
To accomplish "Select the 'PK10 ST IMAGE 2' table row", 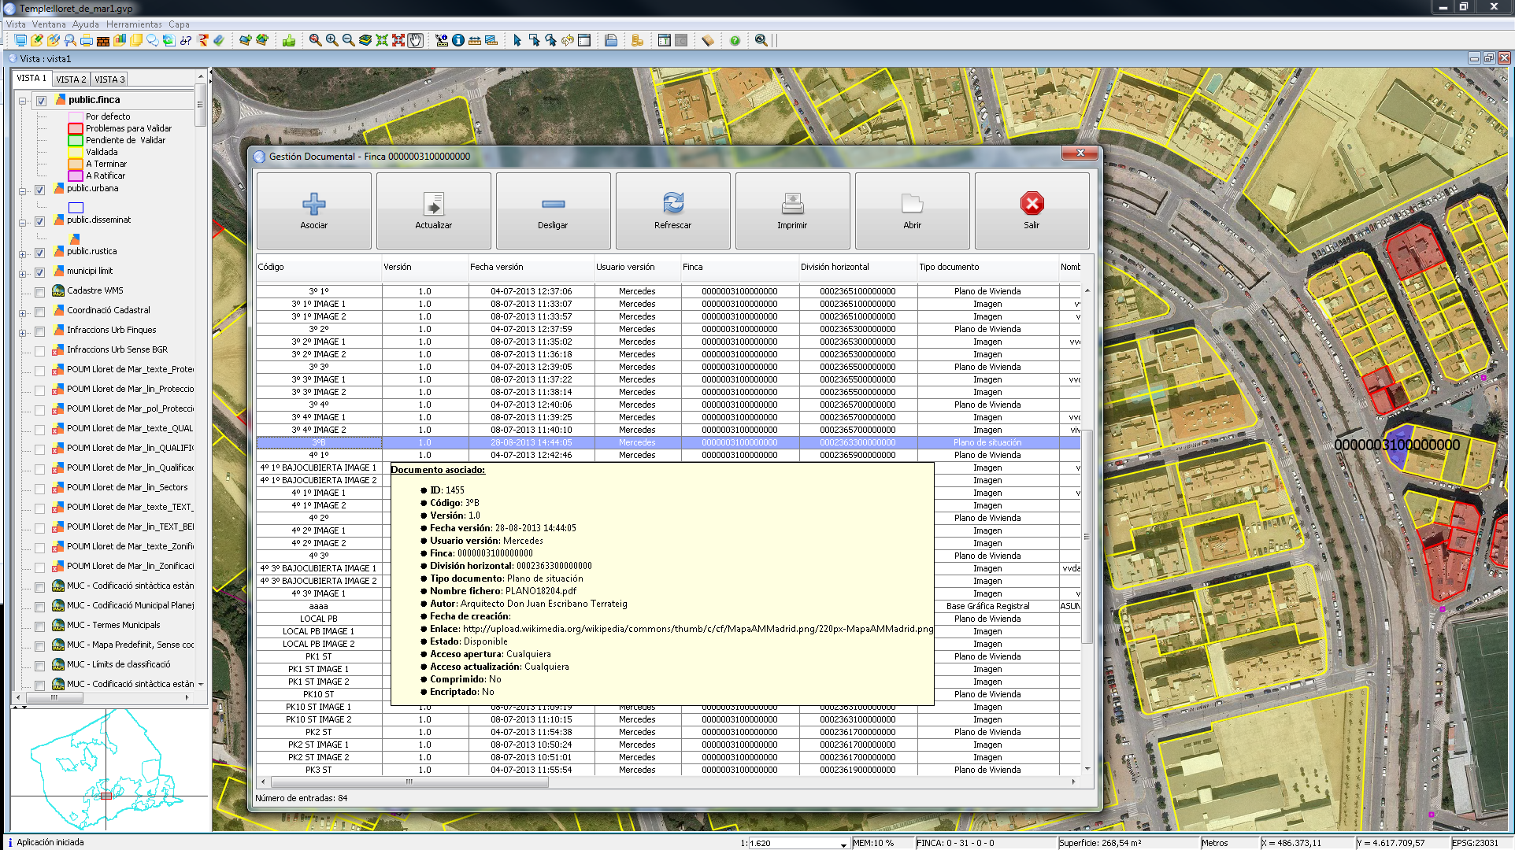I will 668,719.
